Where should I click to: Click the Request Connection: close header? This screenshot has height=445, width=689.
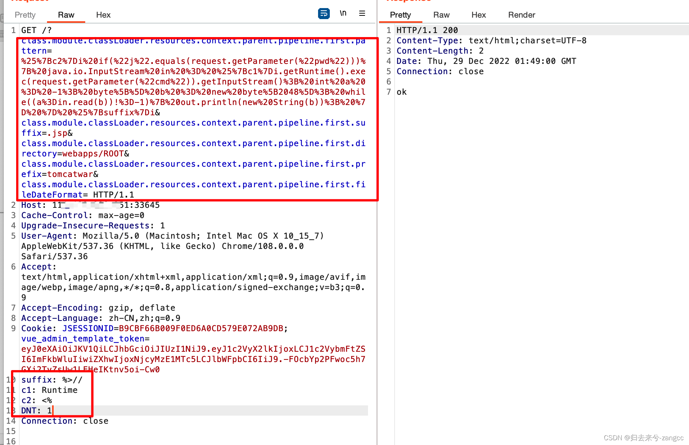65,421
